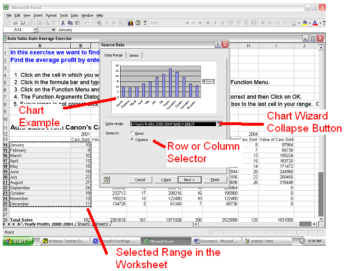Click the Data range input field
Screen dimensions: 346x271
[x=173, y=124]
